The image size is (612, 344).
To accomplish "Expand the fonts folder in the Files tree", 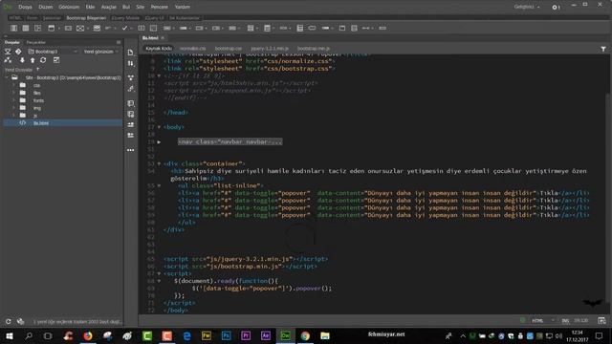I will coord(13,100).
